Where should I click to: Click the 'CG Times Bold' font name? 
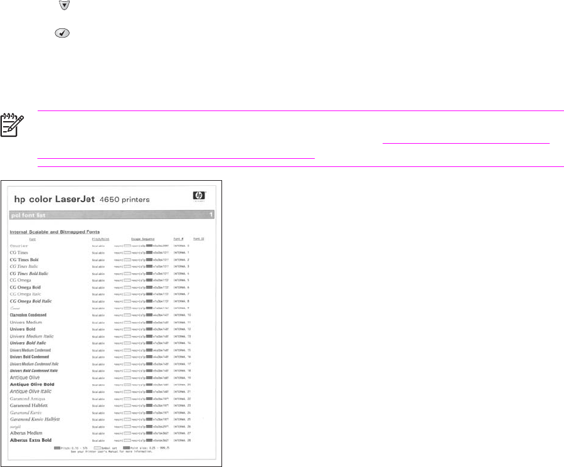point(24,260)
